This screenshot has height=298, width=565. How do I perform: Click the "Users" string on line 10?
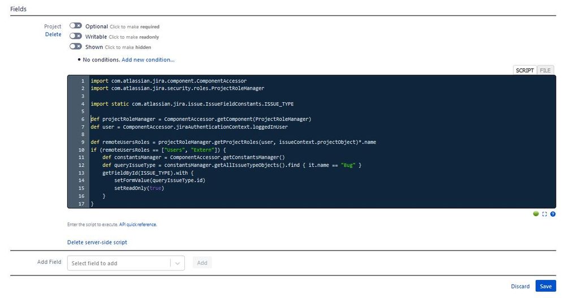(174, 150)
